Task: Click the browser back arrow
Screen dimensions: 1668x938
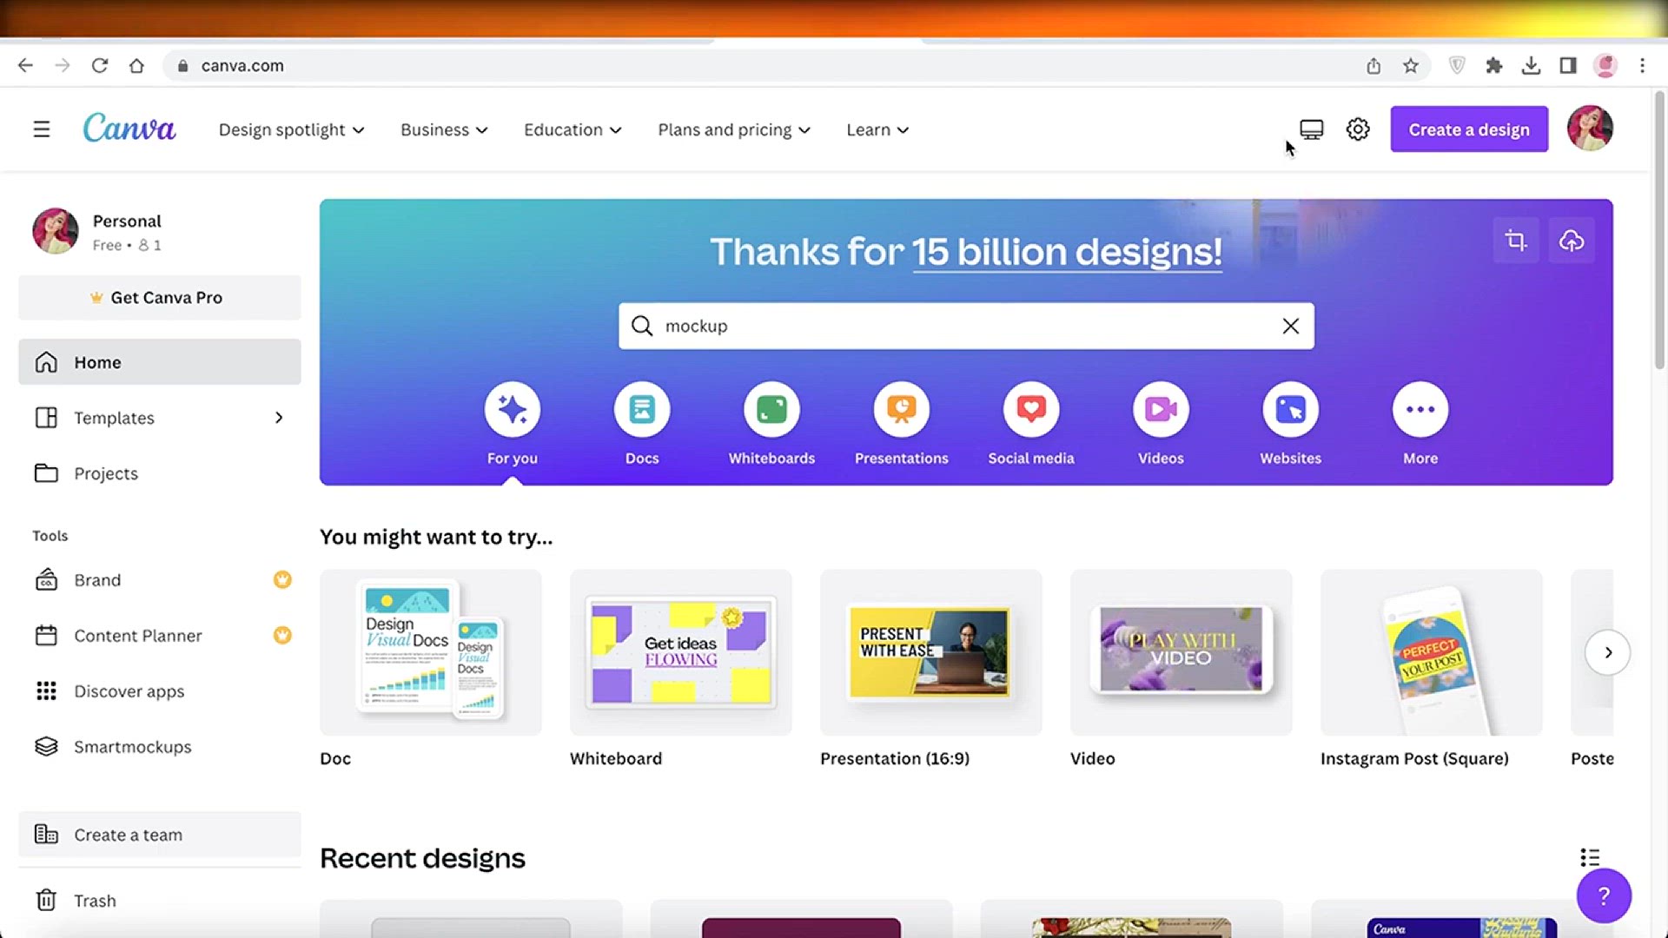Action: 25,65
